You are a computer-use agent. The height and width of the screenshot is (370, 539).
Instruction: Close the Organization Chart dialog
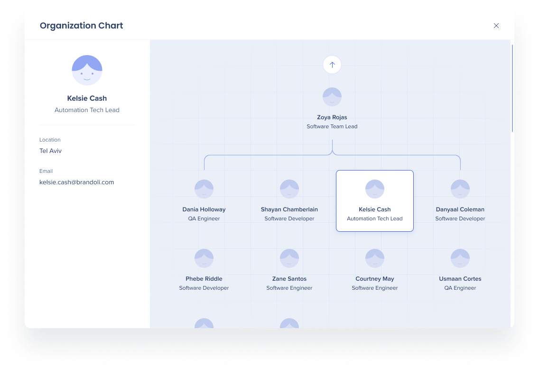click(x=496, y=26)
